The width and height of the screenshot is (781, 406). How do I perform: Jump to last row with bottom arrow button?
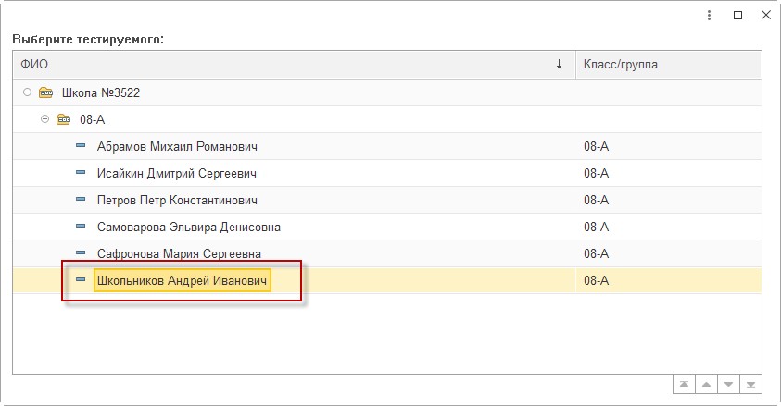pyautogui.click(x=750, y=384)
